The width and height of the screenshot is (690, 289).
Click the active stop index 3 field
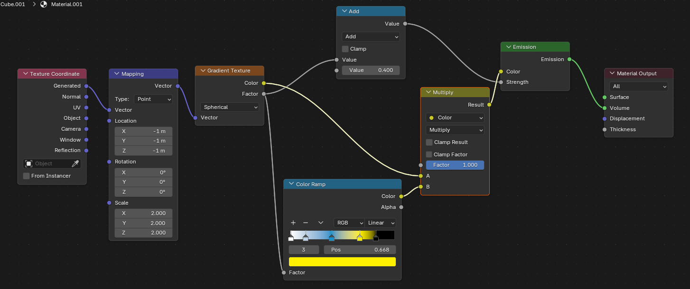pos(304,250)
